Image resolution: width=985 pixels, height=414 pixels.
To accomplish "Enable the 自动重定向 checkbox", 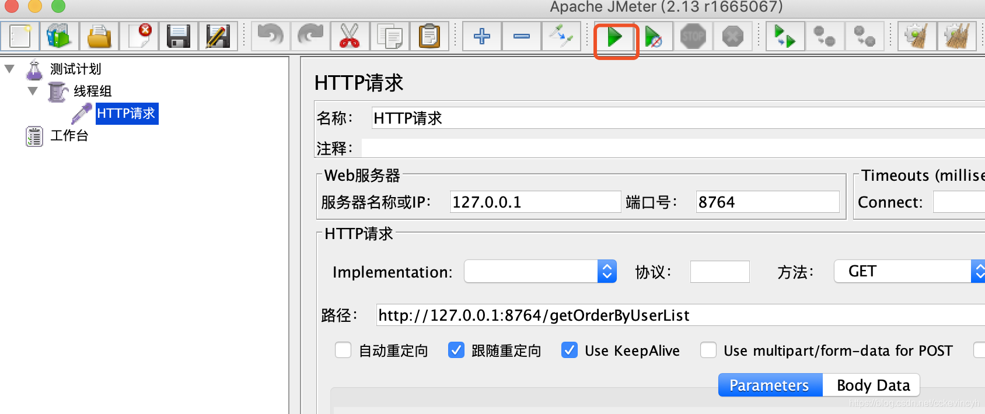I will pos(343,350).
